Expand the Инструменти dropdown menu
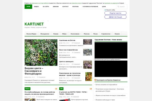Screen dimensions: 152x101 point(45,34)
